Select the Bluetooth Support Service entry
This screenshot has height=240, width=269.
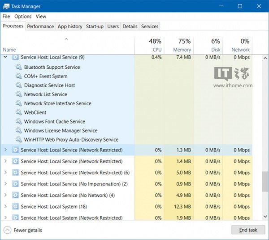point(52,67)
